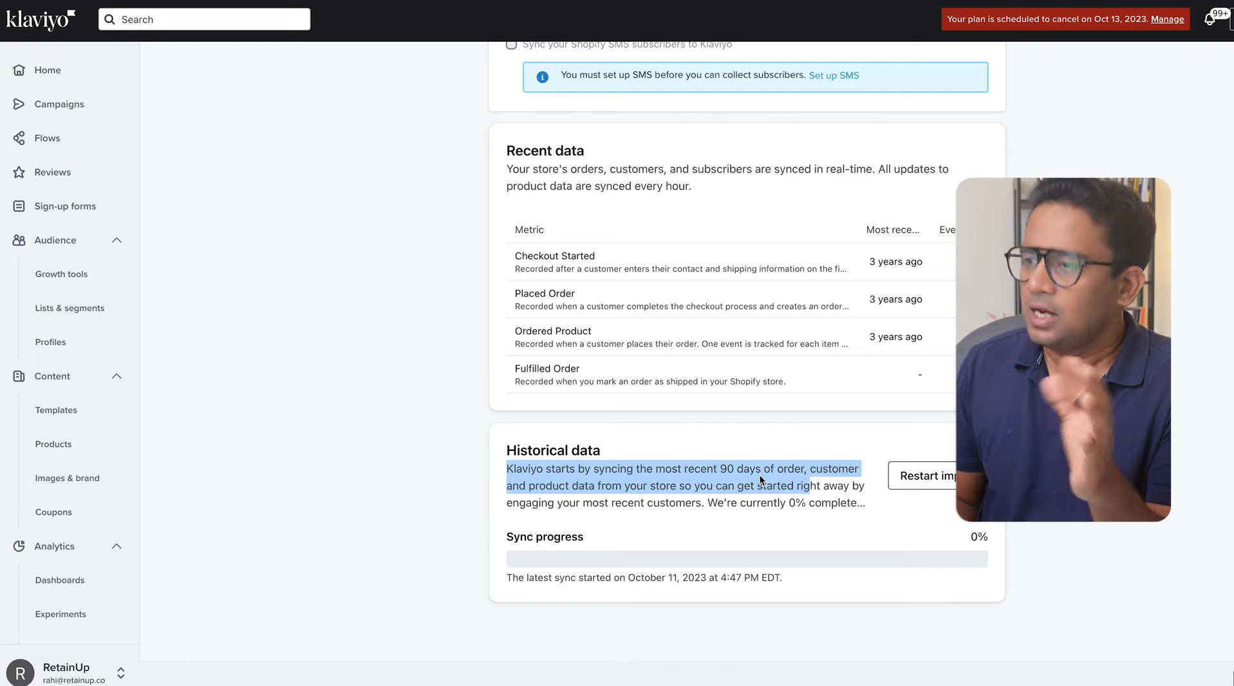Image resolution: width=1234 pixels, height=686 pixels.
Task: Click the rahi@retainup.co email text
Action: (74, 680)
